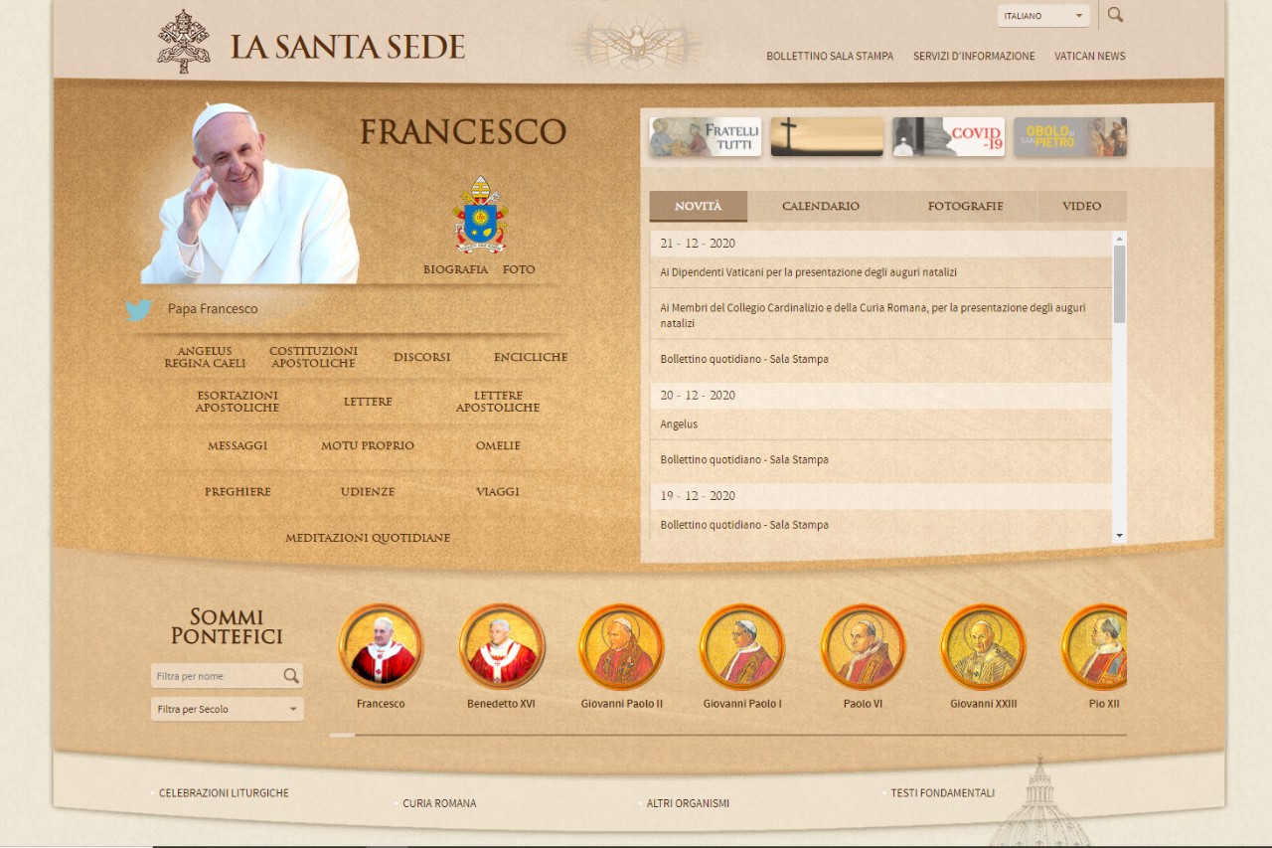Click the COVID-19 banner
Screen dimensions: 1272x848
(x=948, y=136)
